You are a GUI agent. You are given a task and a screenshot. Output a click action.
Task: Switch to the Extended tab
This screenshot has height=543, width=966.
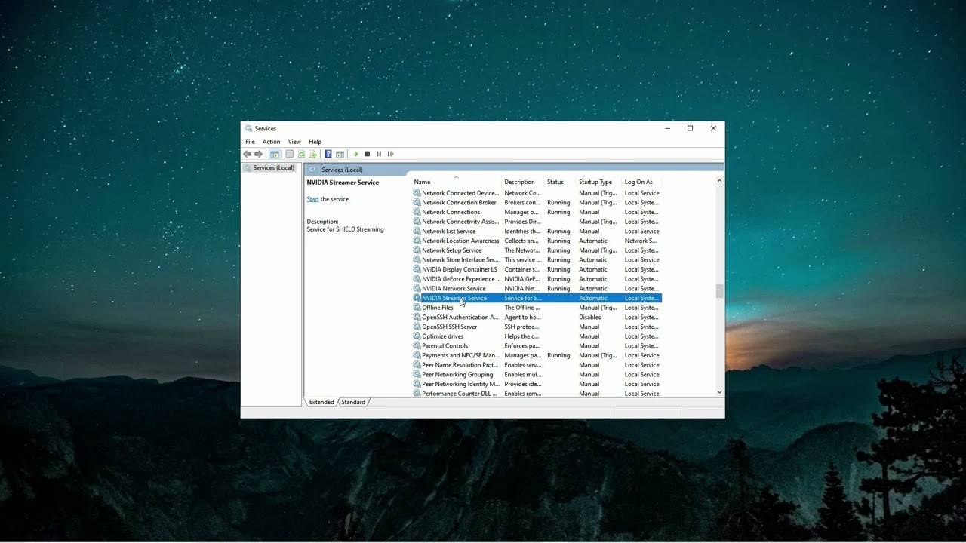321,402
